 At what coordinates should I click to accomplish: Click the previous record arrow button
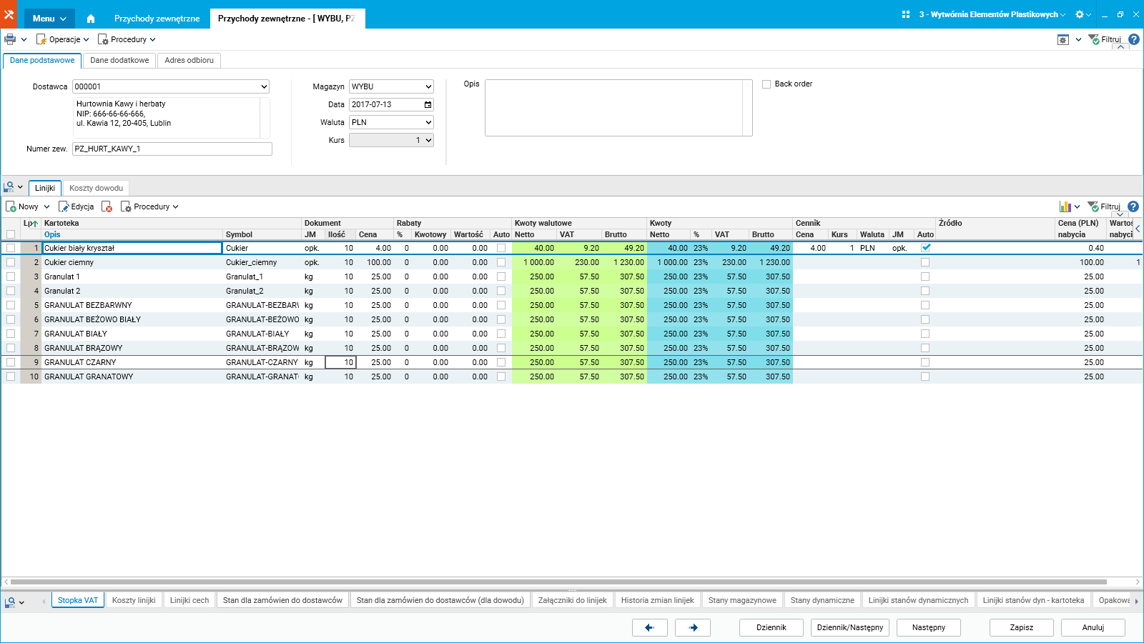pyautogui.click(x=650, y=627)
